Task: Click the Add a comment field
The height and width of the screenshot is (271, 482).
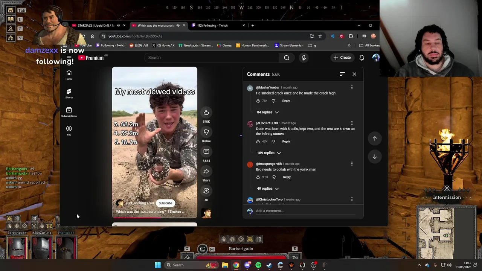Action: tap(305, 211)
